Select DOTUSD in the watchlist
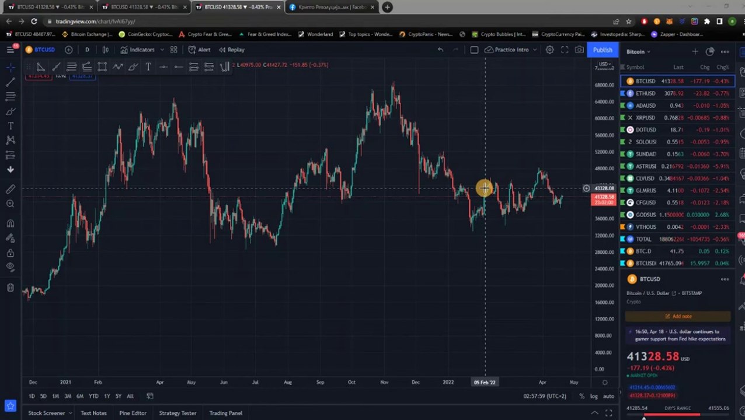This screenshot has height=420, width=745. point(677,129)
